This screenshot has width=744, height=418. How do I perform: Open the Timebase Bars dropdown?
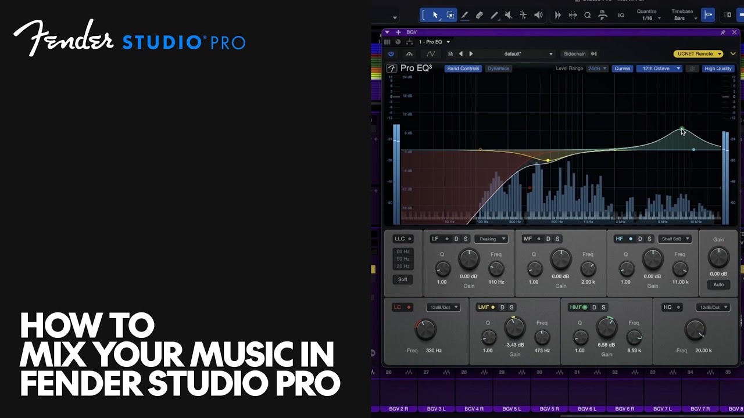[684, 19]
